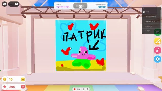This screenshot has width=162, height=91.
Task: Add coins with the yellow plus button
Action: pyautogui.click(x=23, y=79)
